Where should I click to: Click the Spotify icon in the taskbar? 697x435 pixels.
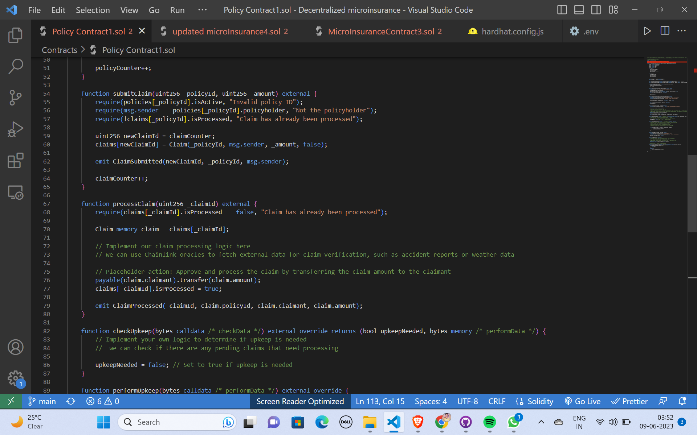click(489, 422)
